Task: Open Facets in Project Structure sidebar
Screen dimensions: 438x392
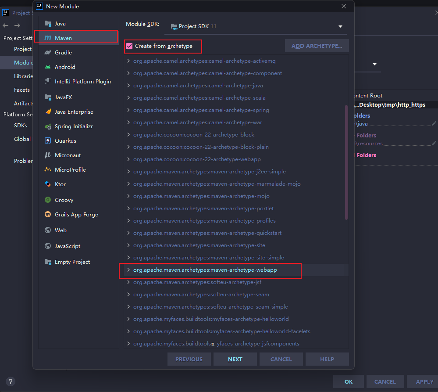Action: coord(22,90)
